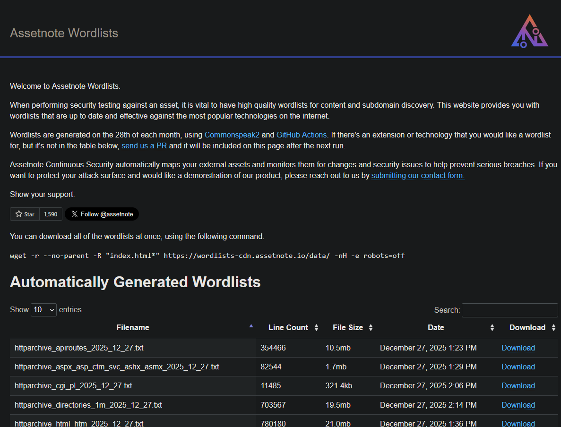
Task: Click the Assetnote Wordlists page title
Action: pos(64,33)
